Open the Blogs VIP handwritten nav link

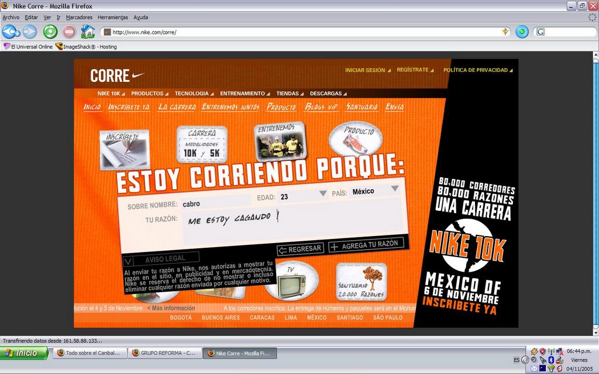point(321,108)
